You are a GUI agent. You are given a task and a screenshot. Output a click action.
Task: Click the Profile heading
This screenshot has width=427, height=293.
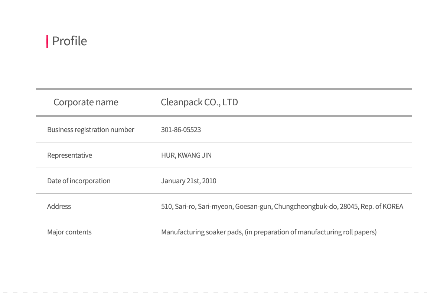(69, 41)
